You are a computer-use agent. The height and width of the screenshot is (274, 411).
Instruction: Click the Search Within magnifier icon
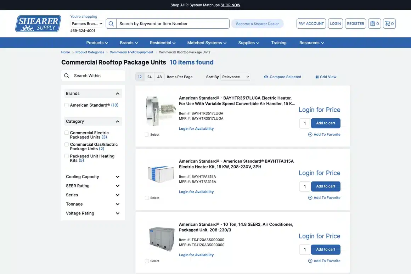point(67,76)
